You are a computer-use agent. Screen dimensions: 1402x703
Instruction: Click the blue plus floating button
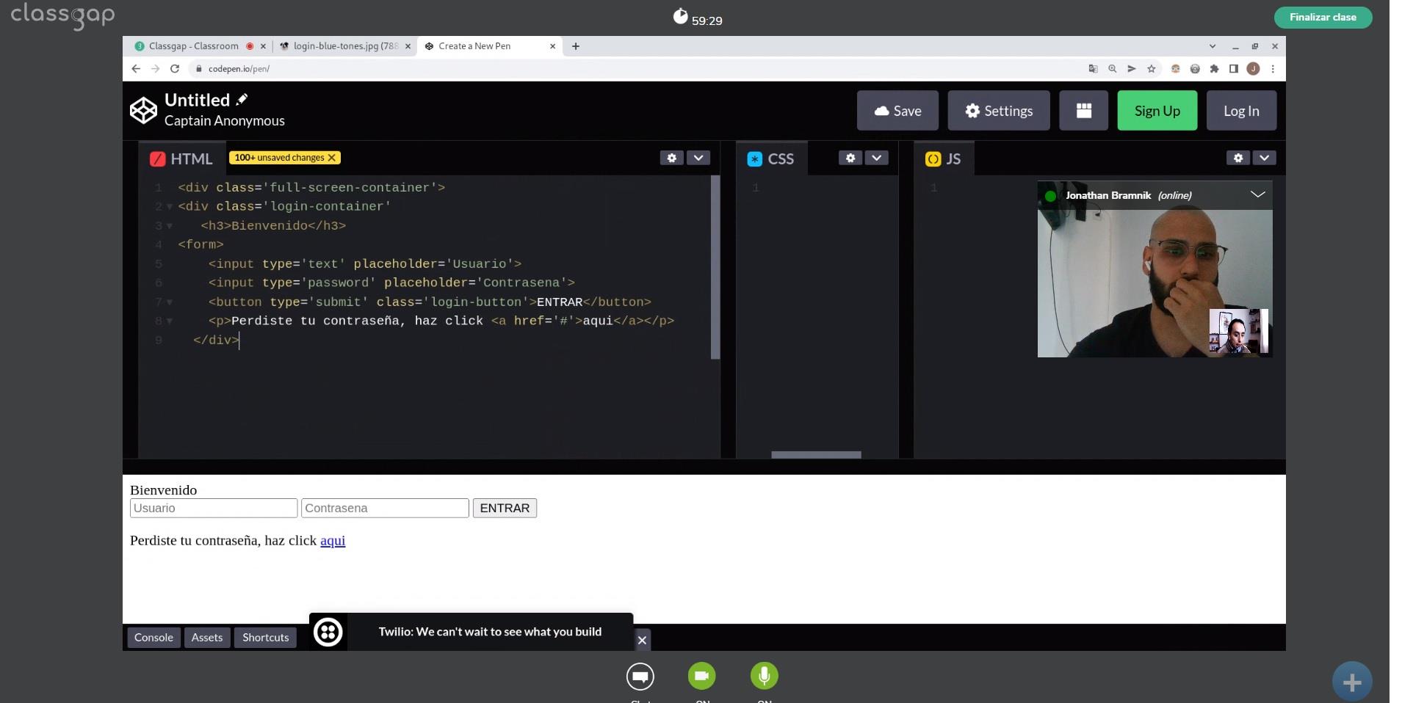click(x=1351, y=682)
